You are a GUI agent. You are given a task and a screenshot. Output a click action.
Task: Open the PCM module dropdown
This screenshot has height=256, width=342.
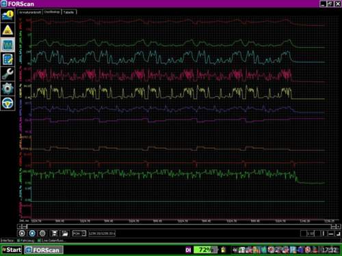pyautogui.click(x=79, y=233)
